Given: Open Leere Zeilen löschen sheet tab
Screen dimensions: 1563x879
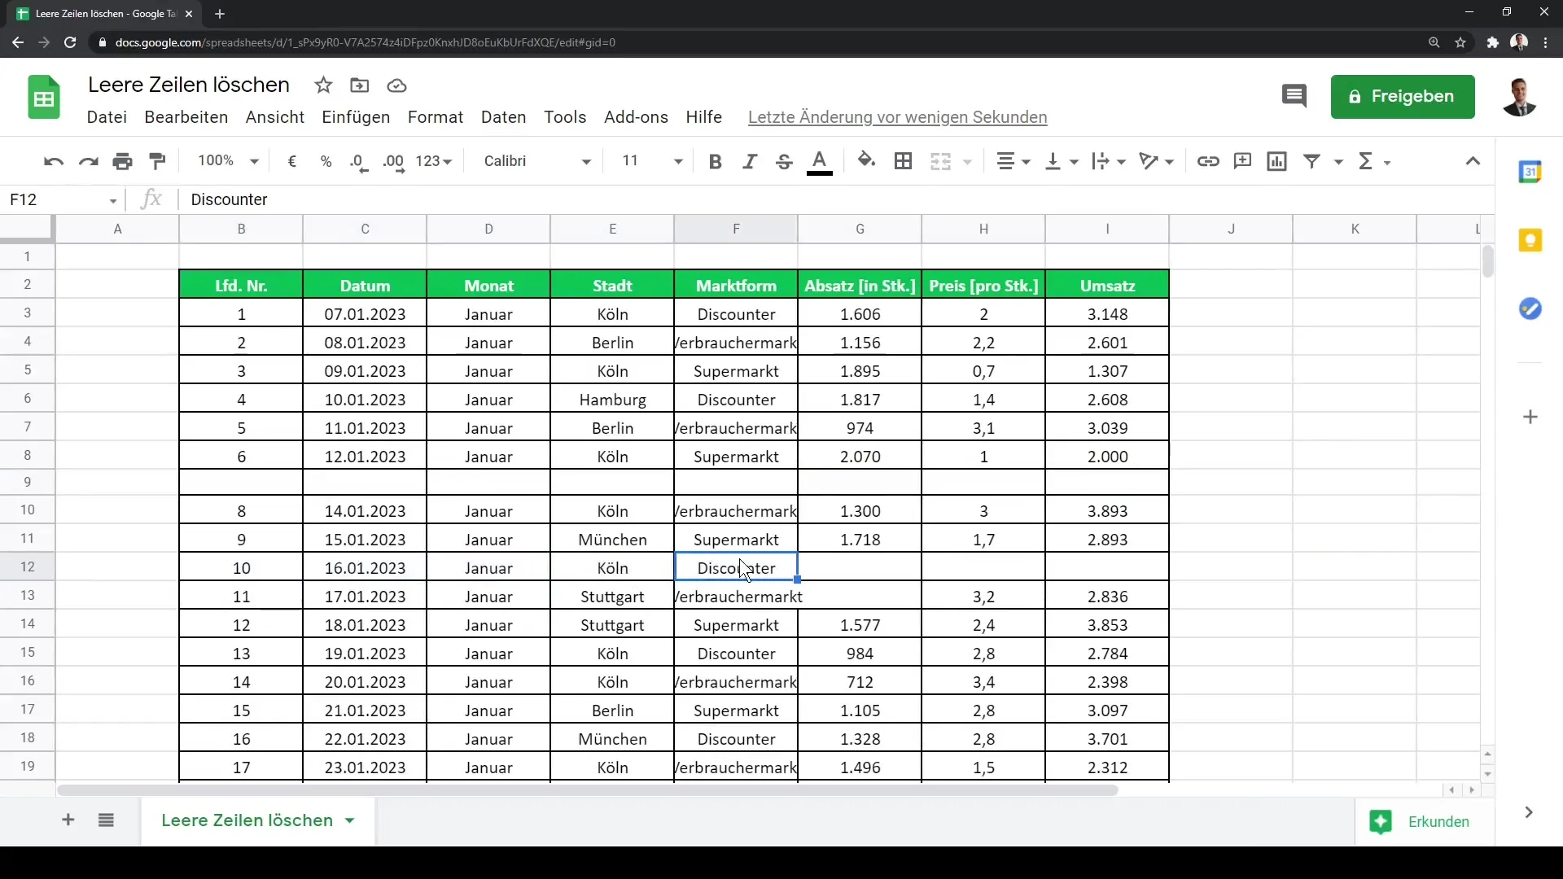Looking at the screenshot, I should (257, 820).
